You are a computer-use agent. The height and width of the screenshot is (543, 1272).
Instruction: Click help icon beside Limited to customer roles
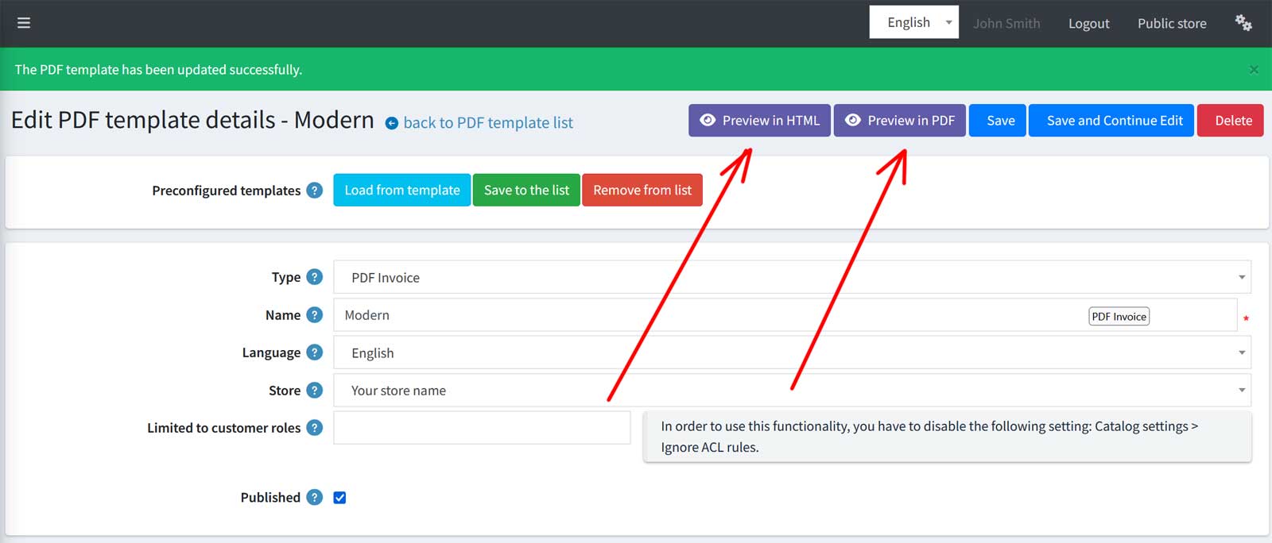coord(315,428)
